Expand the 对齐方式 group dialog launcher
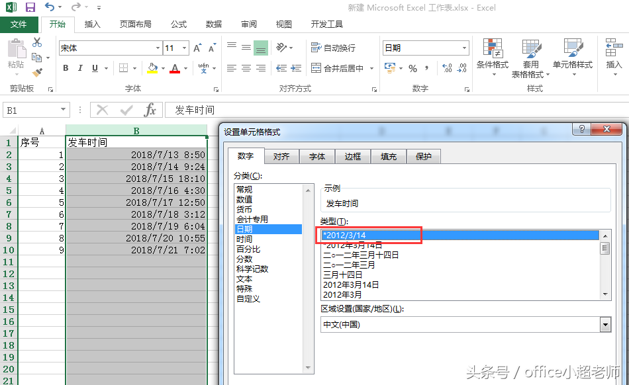The width and height of the screenshot is (629, 385). [374, 90]
